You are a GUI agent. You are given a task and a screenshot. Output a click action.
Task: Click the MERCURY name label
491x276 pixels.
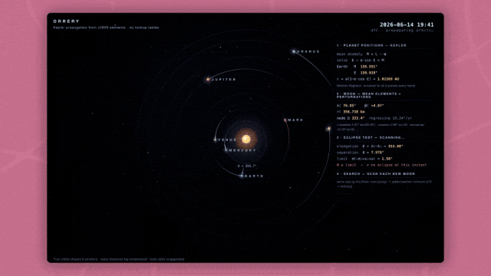tap(242, 150)
